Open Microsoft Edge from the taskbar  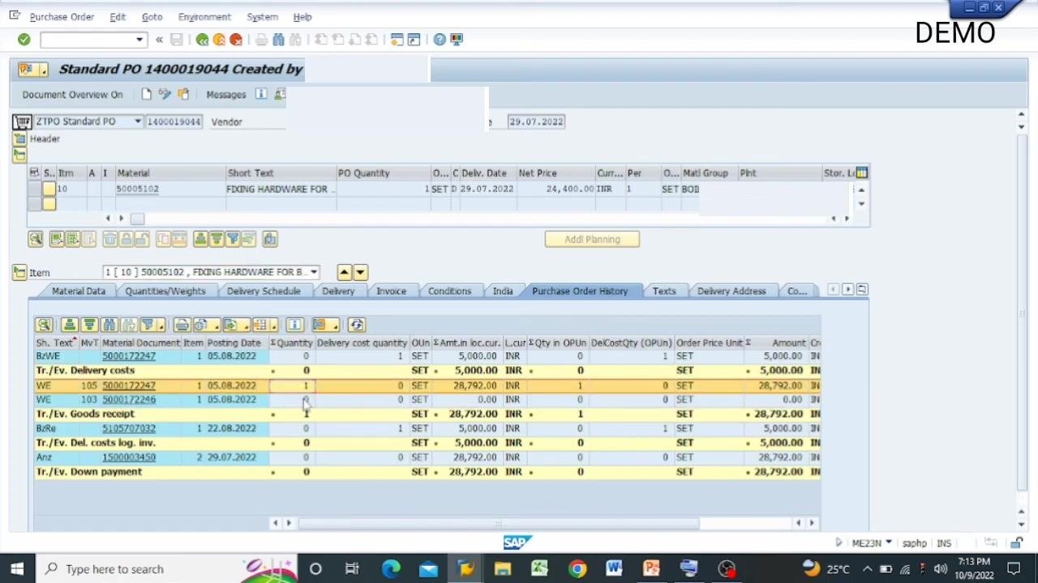(x=391, y=568)
